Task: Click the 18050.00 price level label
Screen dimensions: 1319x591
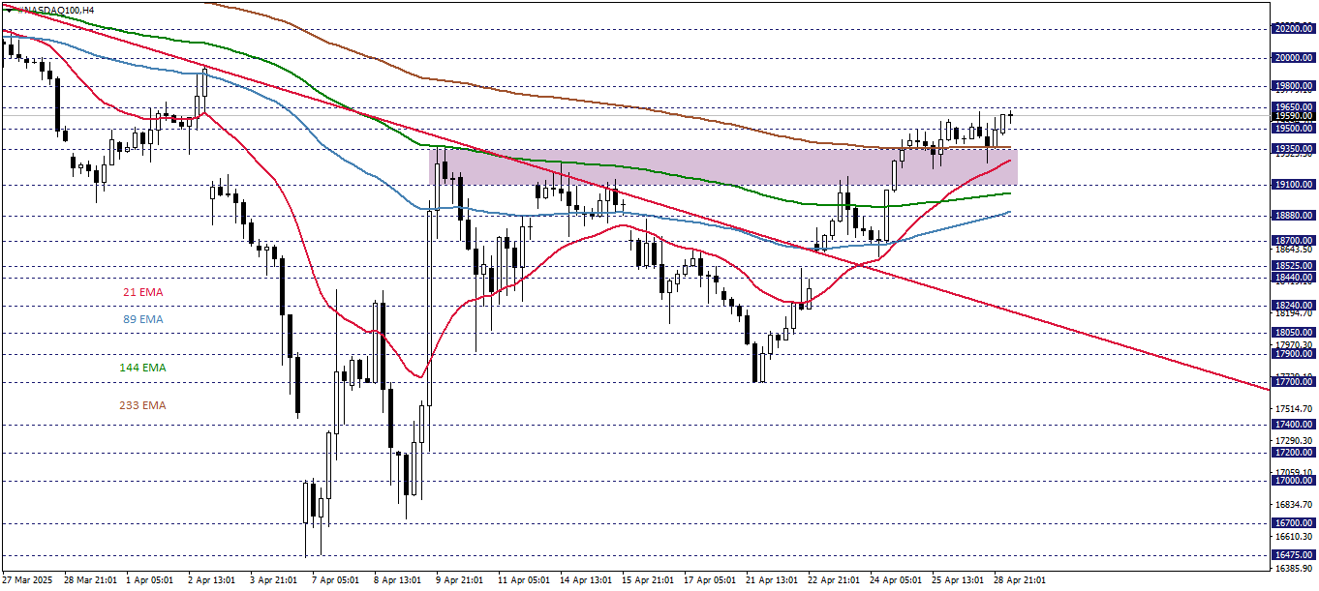Action: point(1295,332)
